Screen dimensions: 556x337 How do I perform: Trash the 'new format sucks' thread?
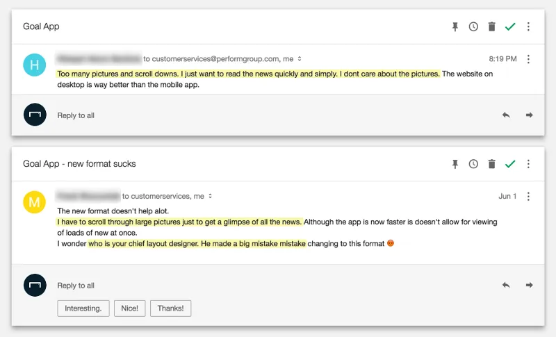click(491, 164)
